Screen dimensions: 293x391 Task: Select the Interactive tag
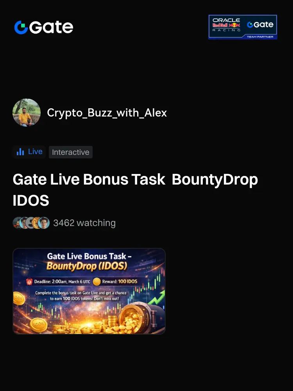[x=70, y=152]
